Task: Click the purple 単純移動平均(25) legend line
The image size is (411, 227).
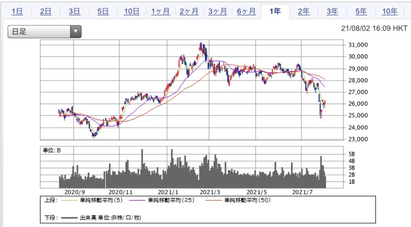Action: point(137,201)
